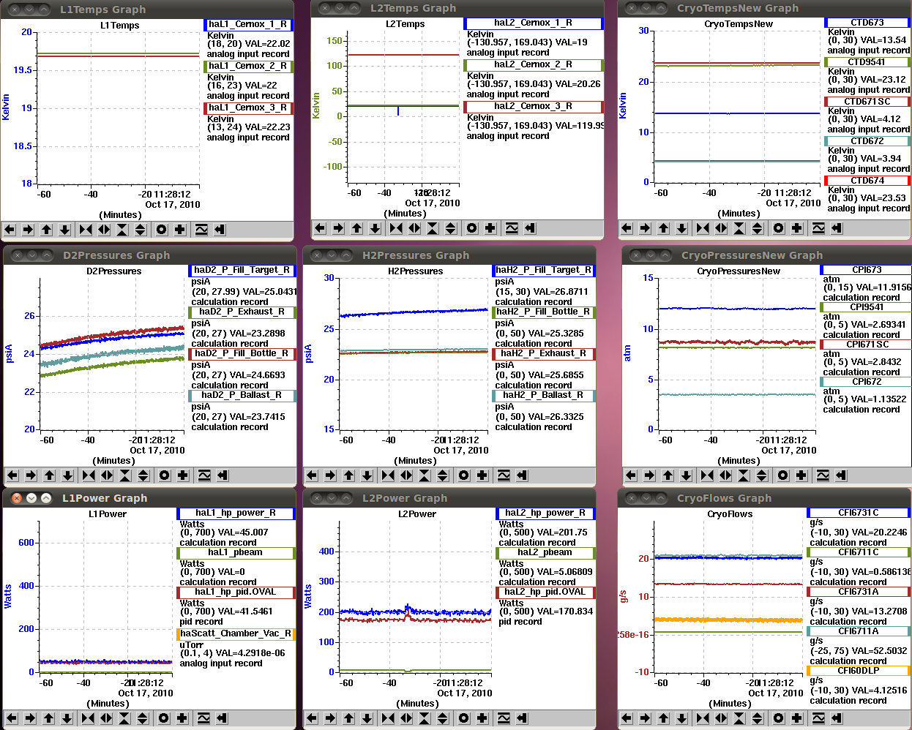This screenshot has width=912, height=730.
Task: Horizontal zoom-out diamond icon in L1Temps Graph
Action: [x=104, y=230]
